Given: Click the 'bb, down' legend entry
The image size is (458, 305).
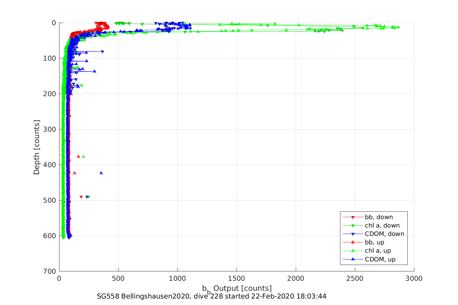Looking at the screenshot, I should point(368,217).
